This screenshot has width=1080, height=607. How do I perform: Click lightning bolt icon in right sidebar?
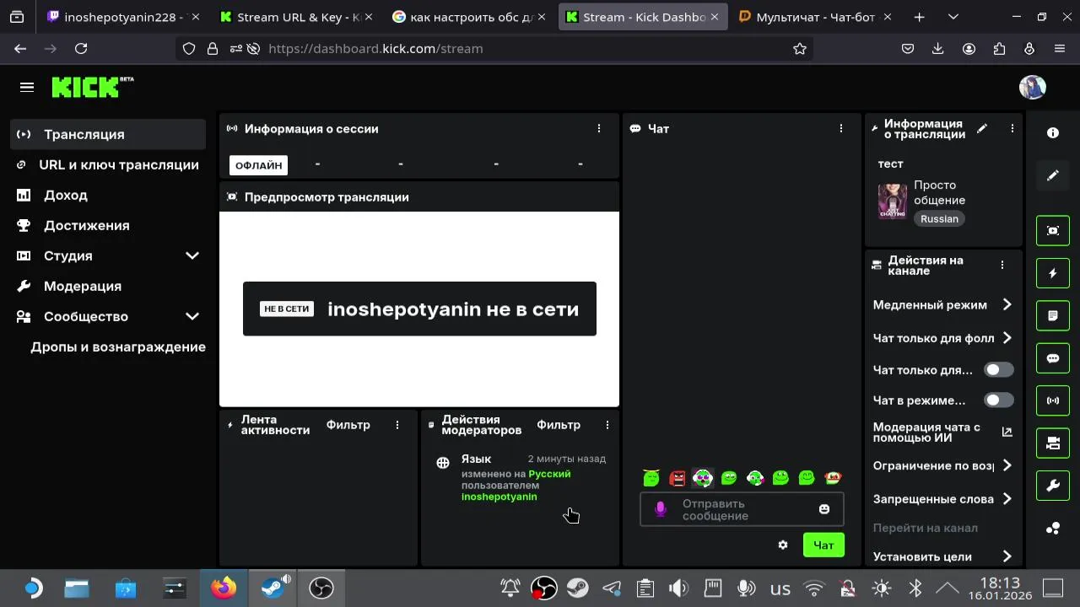(1053, 273)
